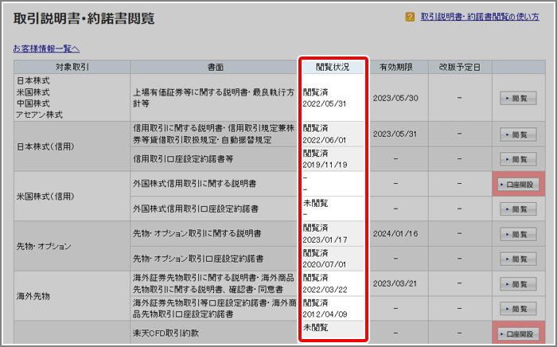This screenshot has height=347, width=557.
Task: Click the 海外先物 category cell
Action: click(x=72, y=296)
